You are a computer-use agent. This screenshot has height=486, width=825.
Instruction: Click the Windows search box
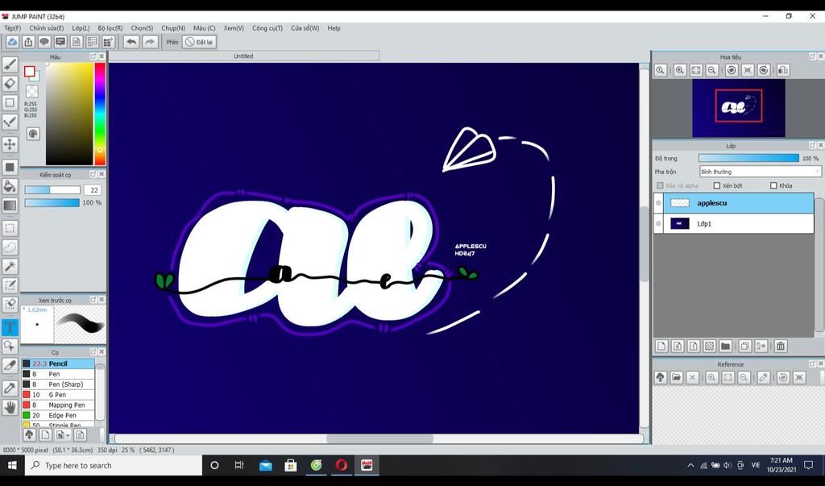click(x=113, y=466)
